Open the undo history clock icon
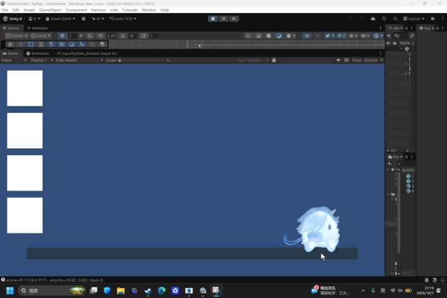This screenshot has height=298, width=447. point(384,19)
